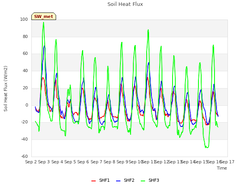This screenshot has height=188, width=251.
Task: Click the red SHF1 legend color marker
Action: (x=93, y=181)
